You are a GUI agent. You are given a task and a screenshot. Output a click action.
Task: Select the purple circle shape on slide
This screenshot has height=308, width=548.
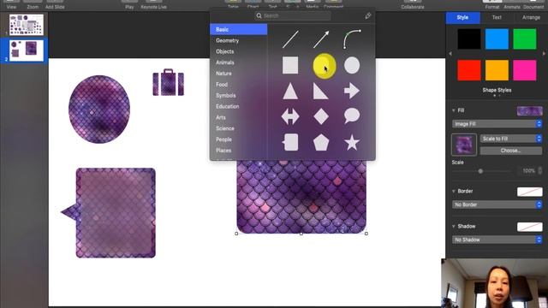pos(99,109)
